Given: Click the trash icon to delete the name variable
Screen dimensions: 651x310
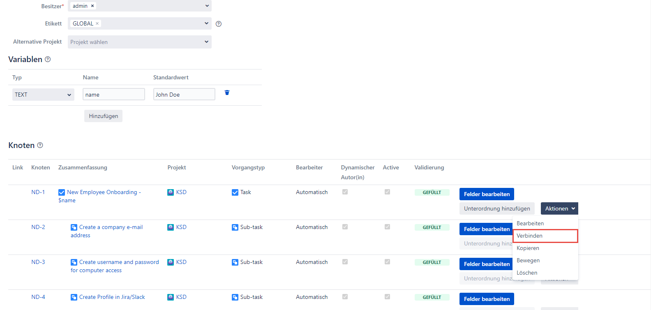Looking at the screenshot, I should (x=227, y=93).
